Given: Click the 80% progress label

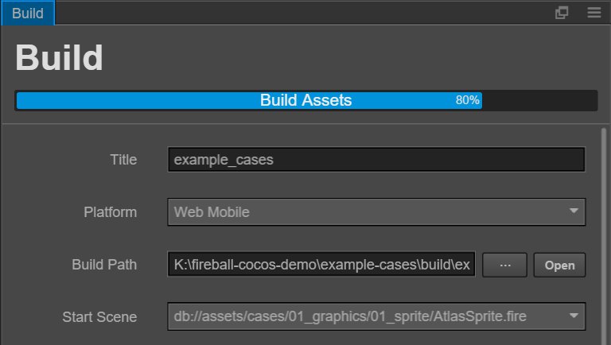Looking at the screenshot, I should point(467,101).
